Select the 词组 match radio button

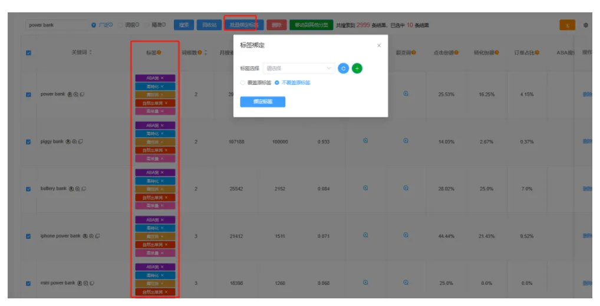click(x=120, y=25)
